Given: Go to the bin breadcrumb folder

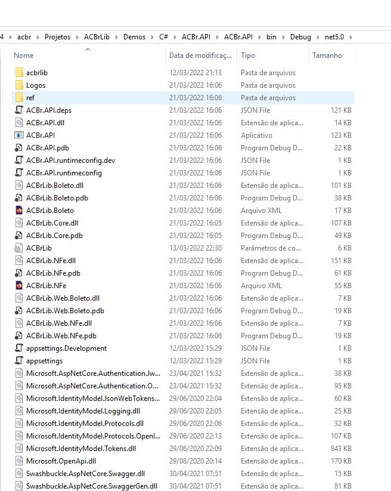Looking at the screenshot, I should [271, 37].
